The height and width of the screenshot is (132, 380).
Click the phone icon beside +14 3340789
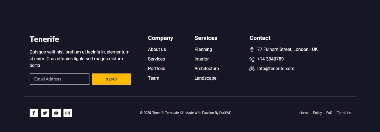click(x=252, y=59)
